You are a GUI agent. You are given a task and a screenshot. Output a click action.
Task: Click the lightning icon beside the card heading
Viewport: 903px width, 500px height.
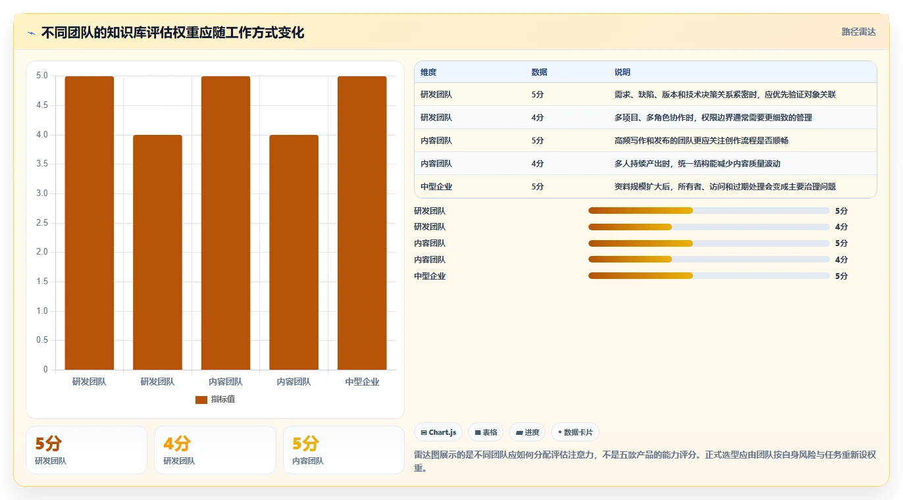(x=31, y=33)
